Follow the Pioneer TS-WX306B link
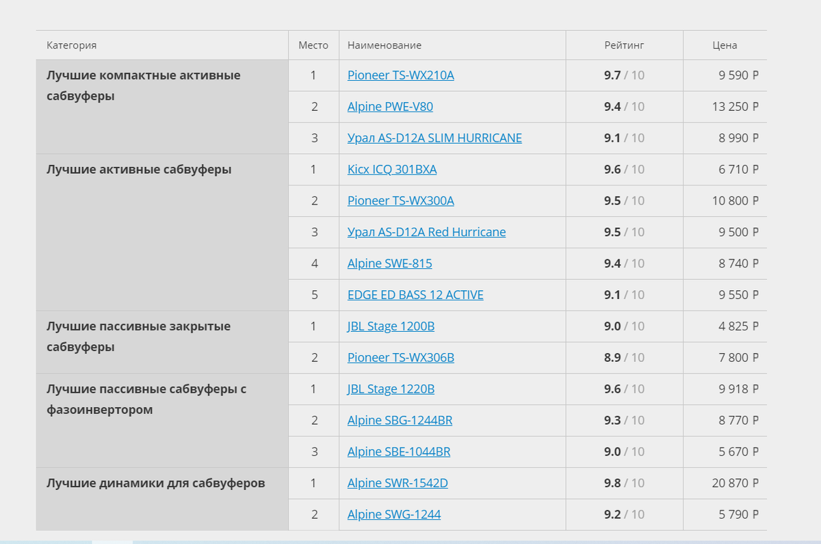 400,358
